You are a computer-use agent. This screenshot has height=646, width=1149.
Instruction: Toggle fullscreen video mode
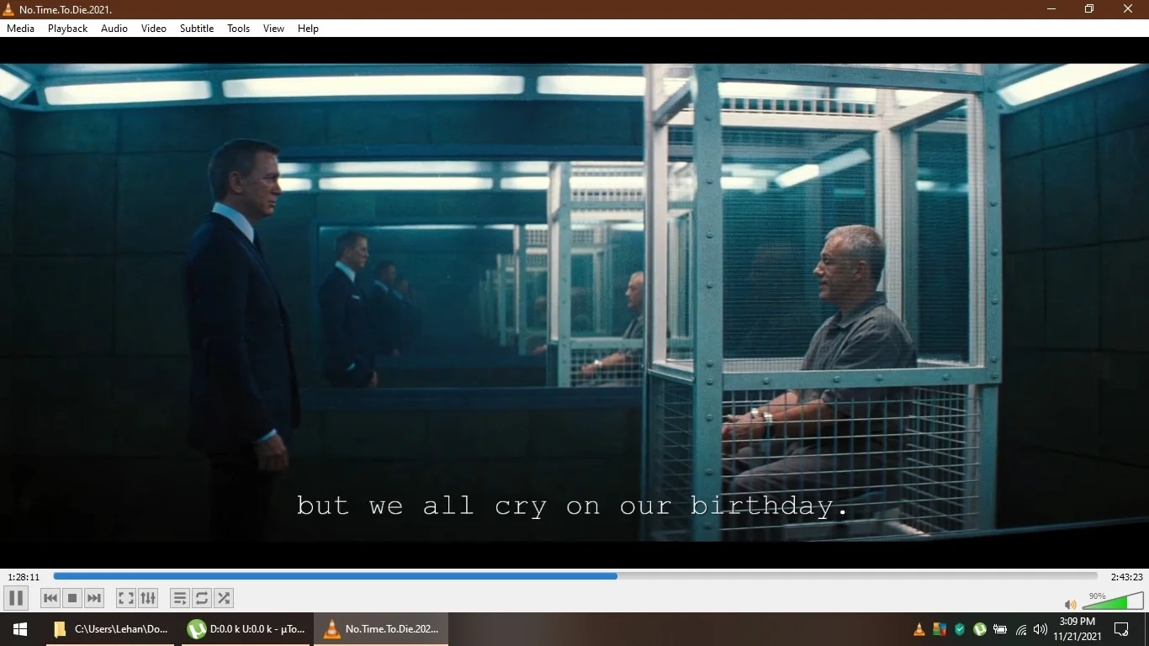tap(126, 598)
